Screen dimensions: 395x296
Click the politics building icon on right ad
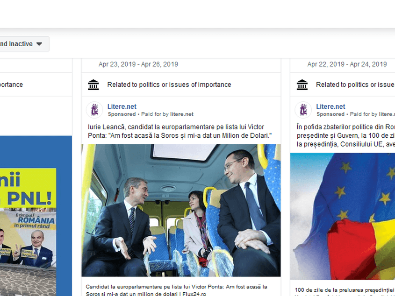point(302,85)
